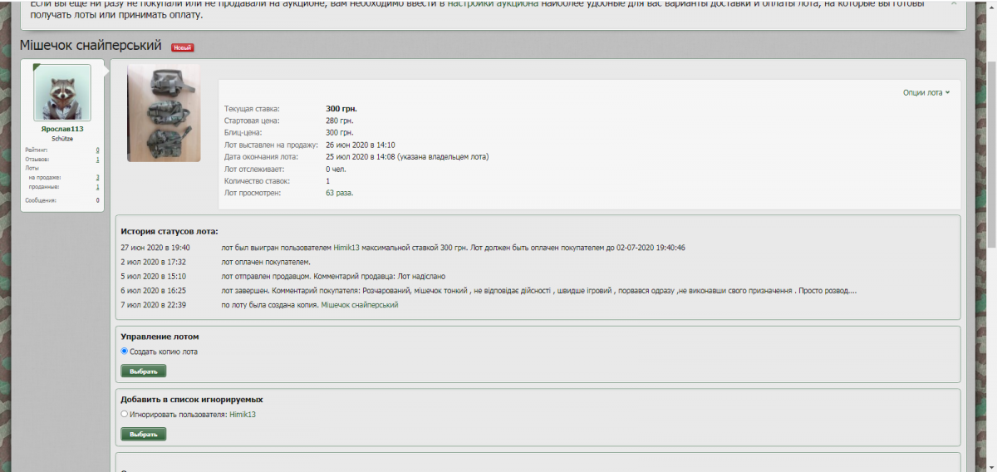Click the seller's Сообщения count
The image size is (997, 472).
point(97,200)
